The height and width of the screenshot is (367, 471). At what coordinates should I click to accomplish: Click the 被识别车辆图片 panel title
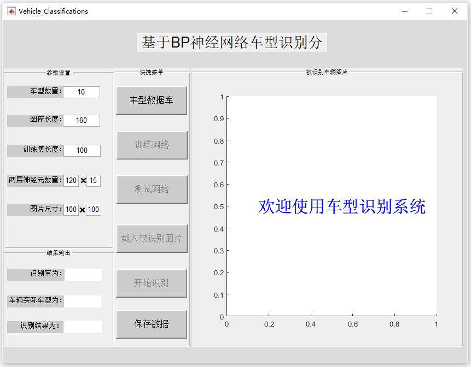[x=327, y=72]
